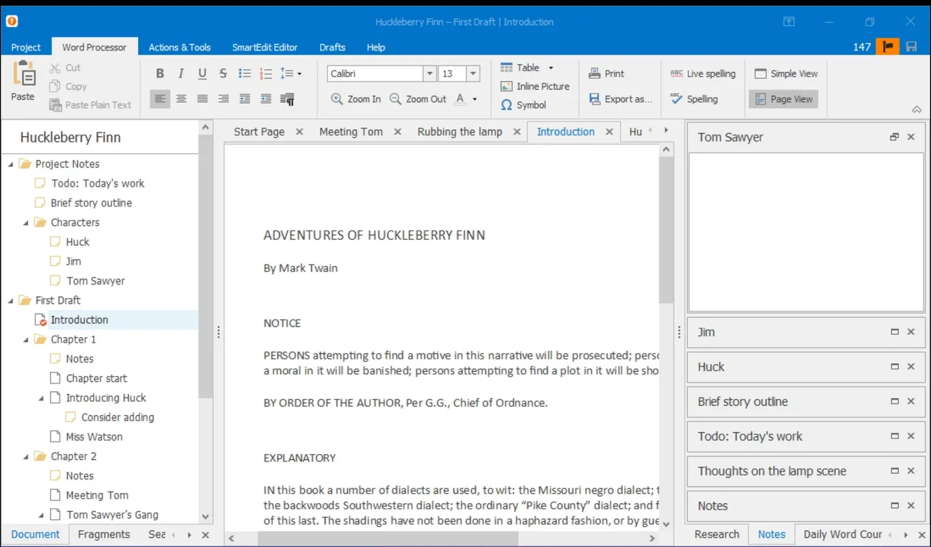Click the document vertical scrollbar thumb
This screenshot has height=547, width=931.
[666, 230]
